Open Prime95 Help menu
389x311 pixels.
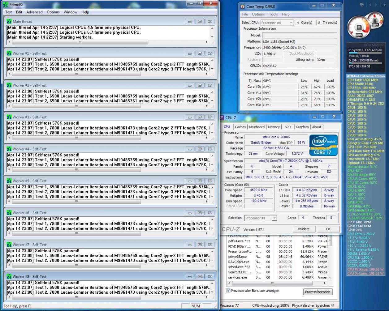click(85, 12)
